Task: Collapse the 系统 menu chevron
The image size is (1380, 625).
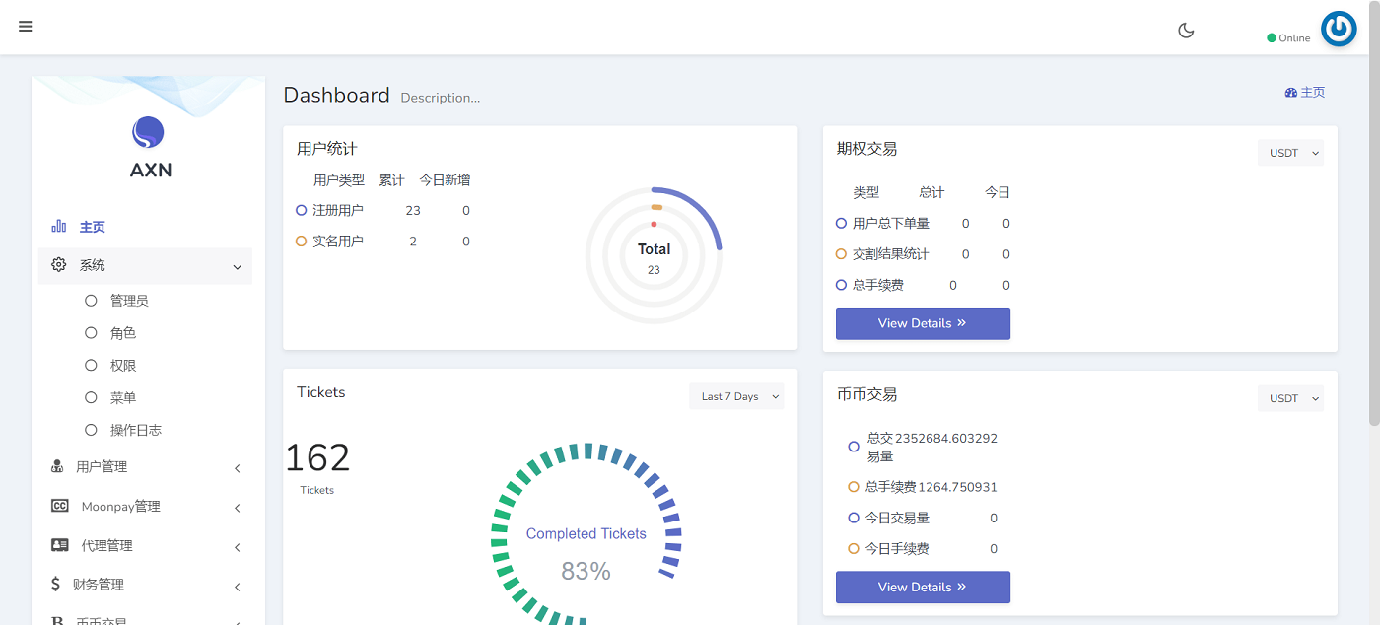Action: tap(237, 266)
